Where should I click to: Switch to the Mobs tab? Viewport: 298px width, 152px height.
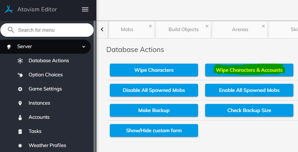coord(127,30)
